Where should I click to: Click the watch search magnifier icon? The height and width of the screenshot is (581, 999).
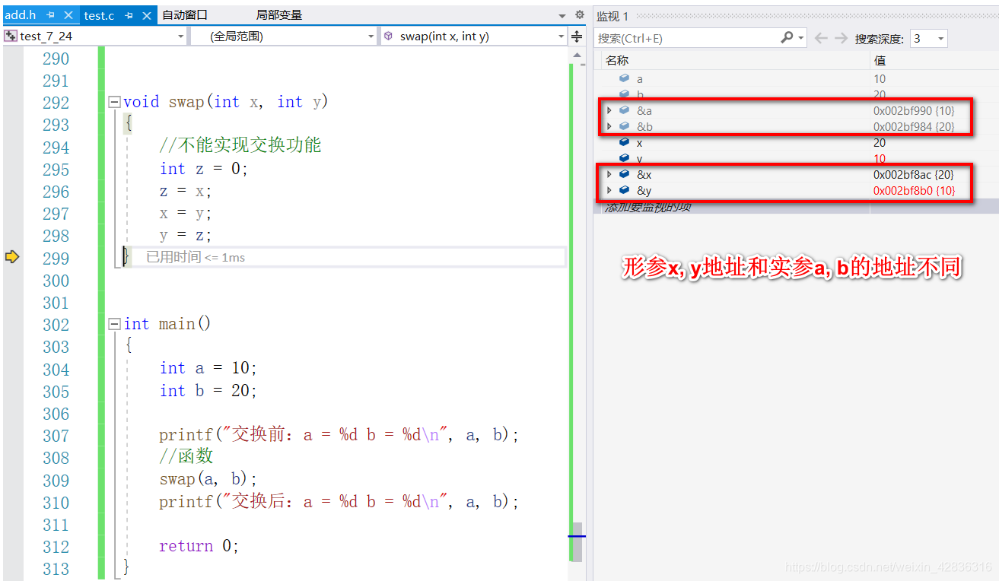coord(787,37)
